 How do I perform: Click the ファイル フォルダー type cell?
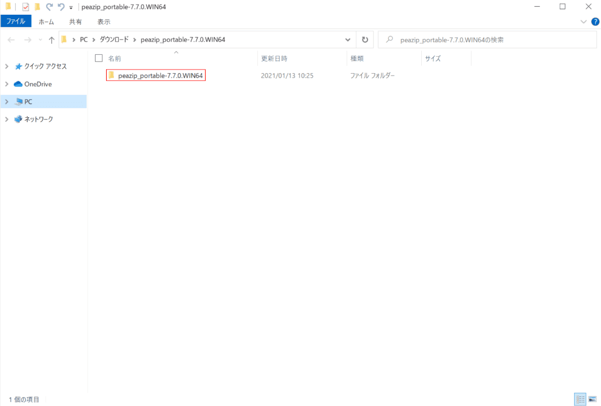372,76
